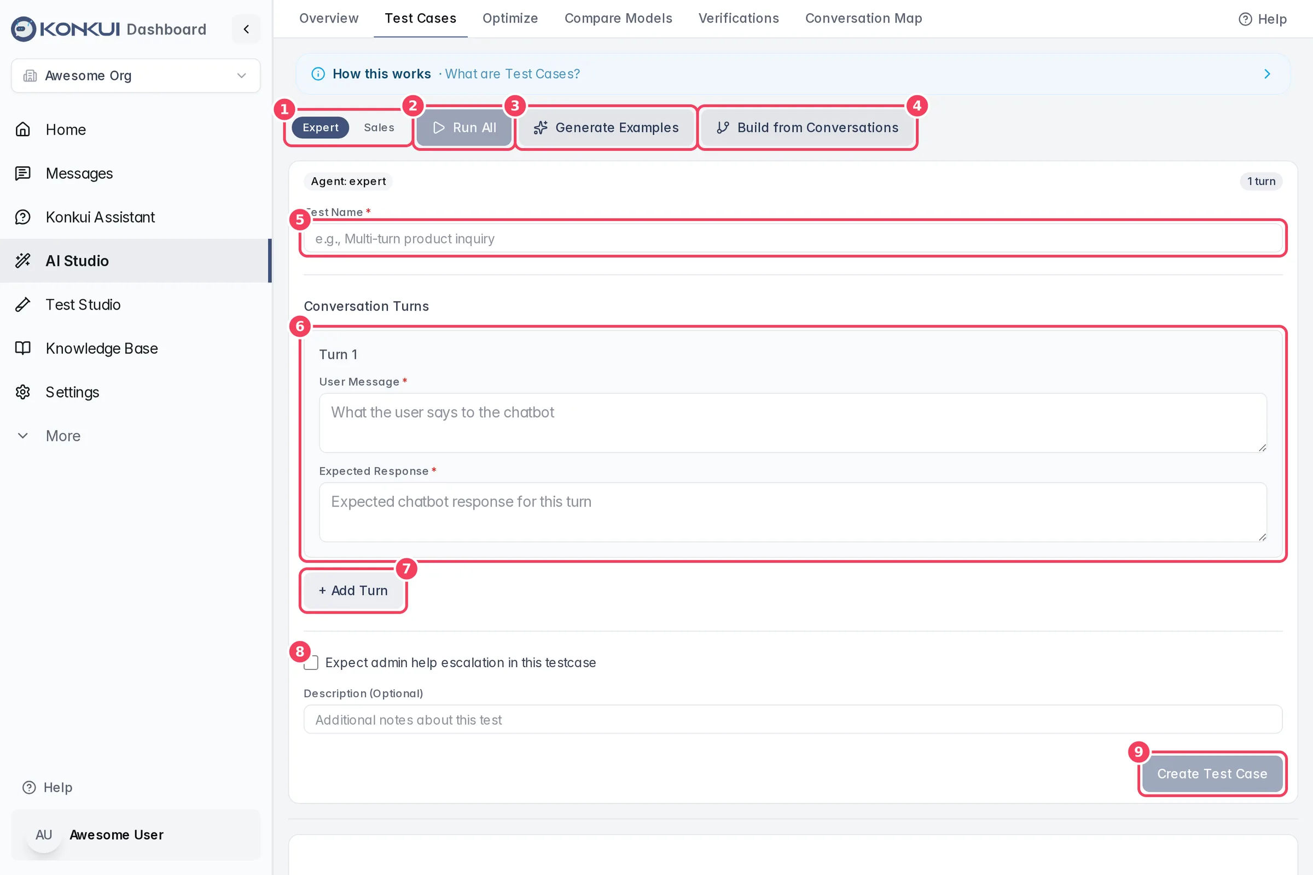The image size is (1313, 875).
Task: Click the Home icon in the sidebar
Action: click(23, 130)
